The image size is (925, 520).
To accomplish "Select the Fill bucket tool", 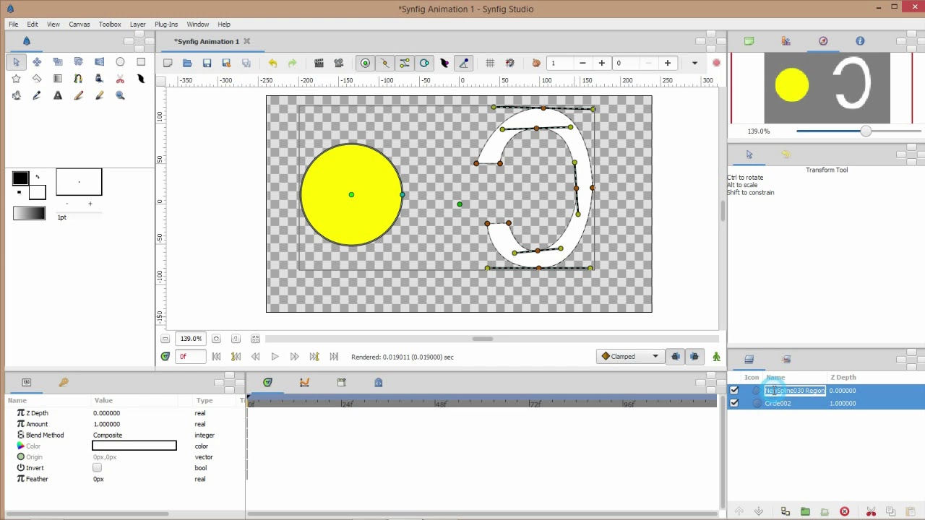I will (x=16, y=95).
